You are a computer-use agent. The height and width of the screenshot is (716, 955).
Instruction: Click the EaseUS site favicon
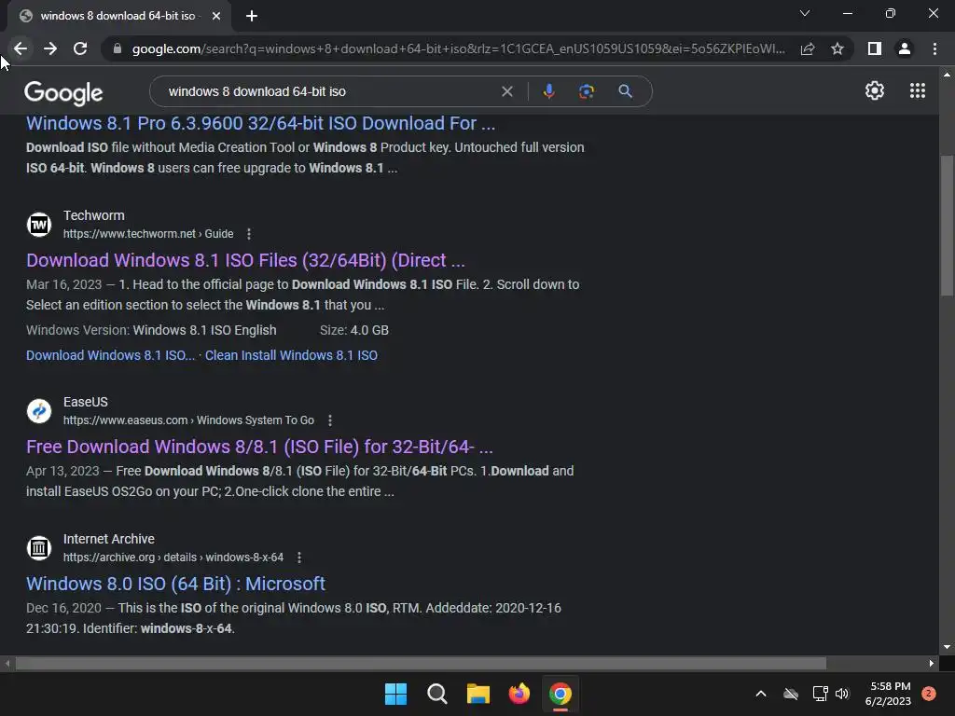(39, 411)
